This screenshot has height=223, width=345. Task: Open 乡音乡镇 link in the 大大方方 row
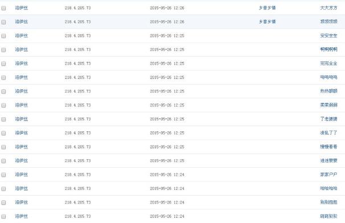267,8
